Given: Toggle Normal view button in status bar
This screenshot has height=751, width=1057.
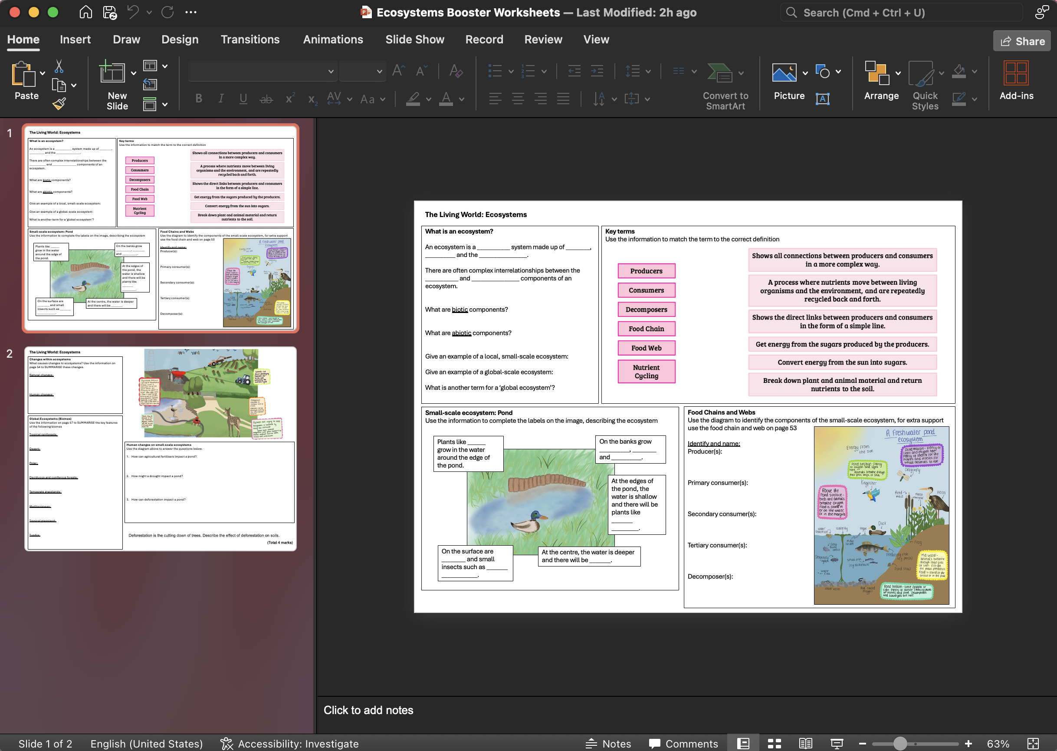Looking at the screenshot, I should tap(743, 743).
